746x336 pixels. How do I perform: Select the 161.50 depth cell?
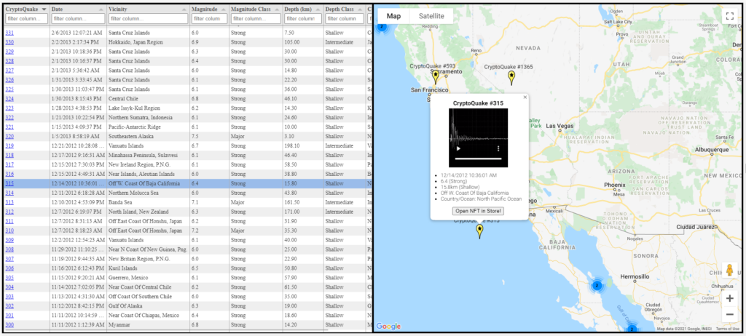tap(303, 202)
